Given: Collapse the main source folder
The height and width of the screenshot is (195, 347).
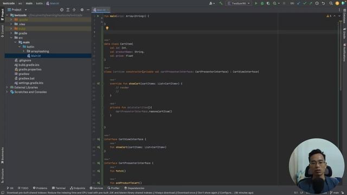Looking at the screenshot, I should pos(15,42).
